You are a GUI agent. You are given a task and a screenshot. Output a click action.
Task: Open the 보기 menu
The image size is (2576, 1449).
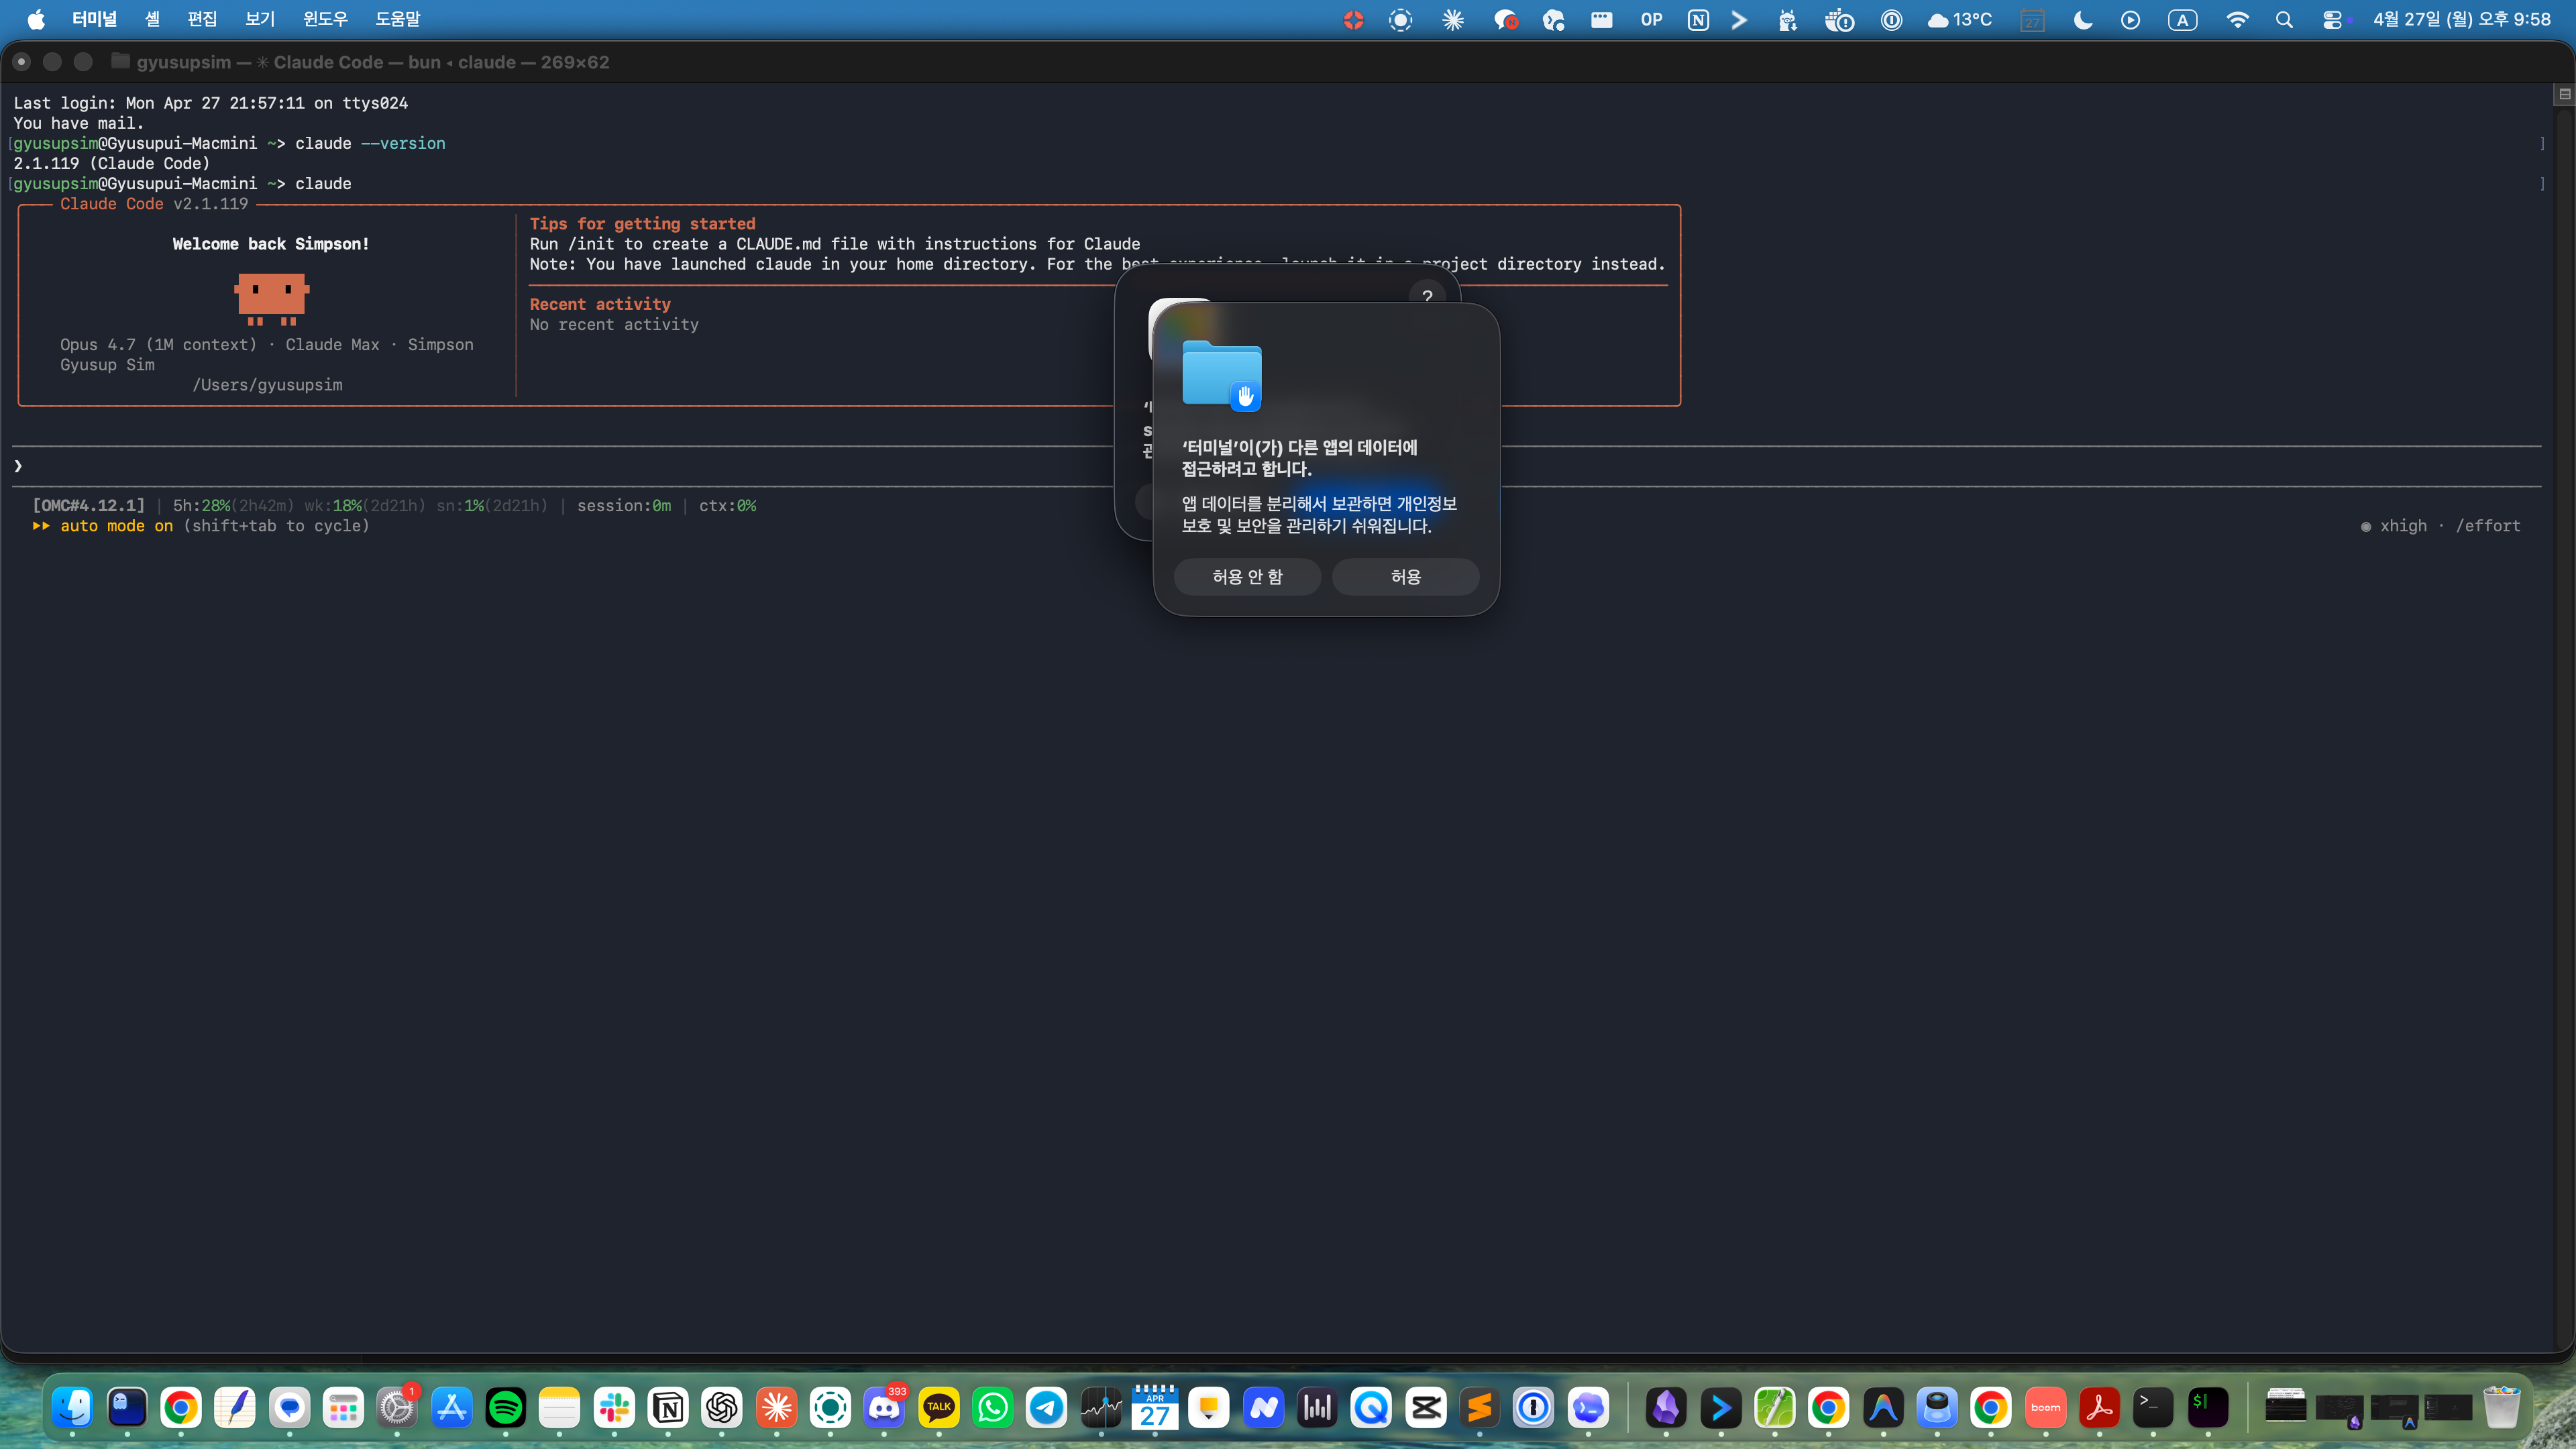pos(260,19)
